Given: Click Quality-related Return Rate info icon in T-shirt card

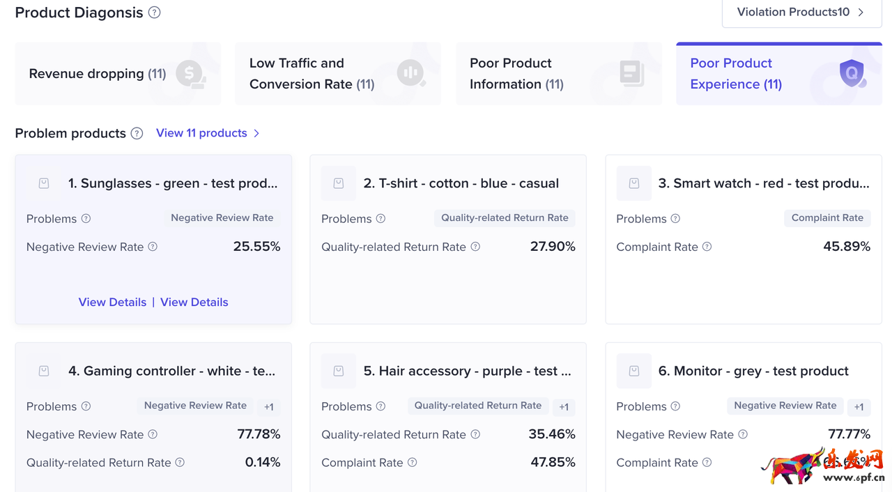Looking at the screenshot, I should point(475,247).
